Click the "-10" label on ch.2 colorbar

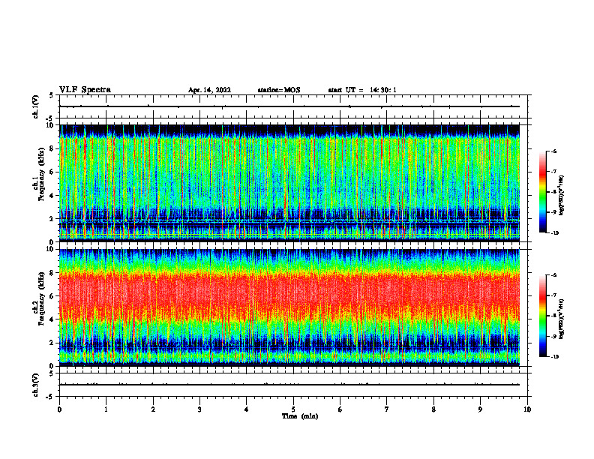click(554, 357)
